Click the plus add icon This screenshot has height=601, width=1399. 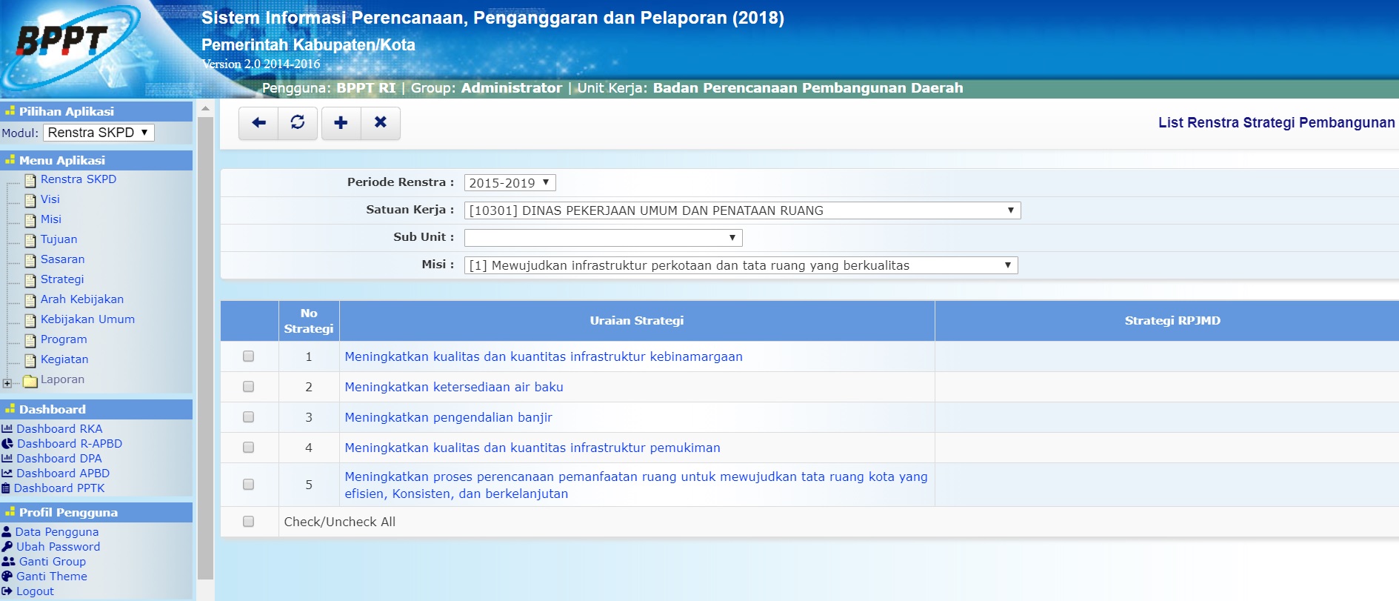(x=341, y=123)
